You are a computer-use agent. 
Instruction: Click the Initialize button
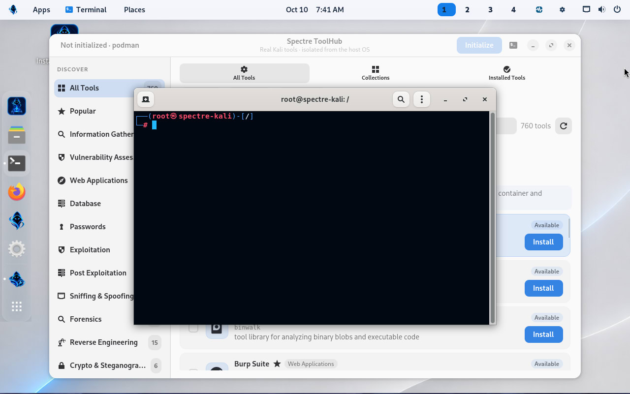coord(479,45)
